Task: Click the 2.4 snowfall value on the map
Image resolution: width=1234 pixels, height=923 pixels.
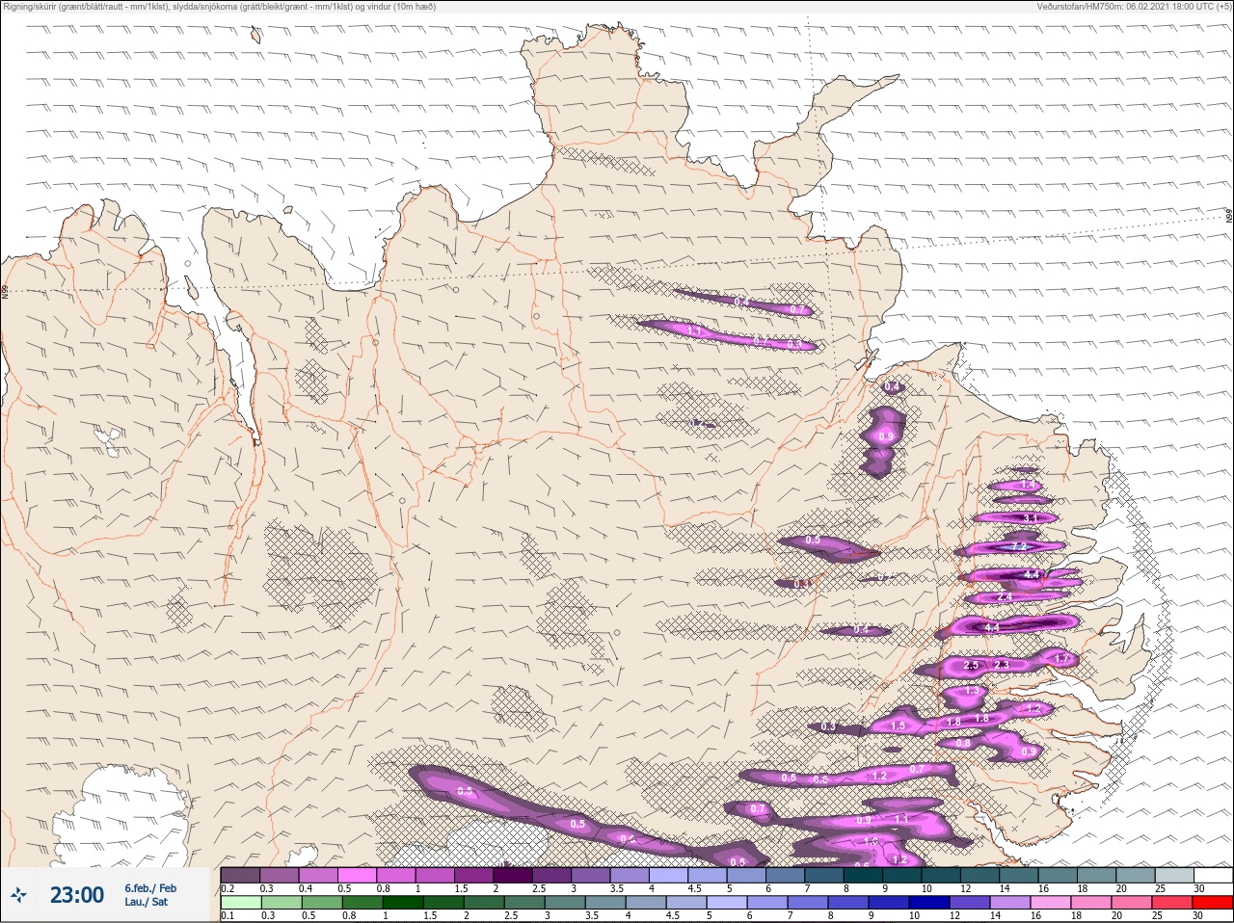Action: click(x=1005, y=597)
